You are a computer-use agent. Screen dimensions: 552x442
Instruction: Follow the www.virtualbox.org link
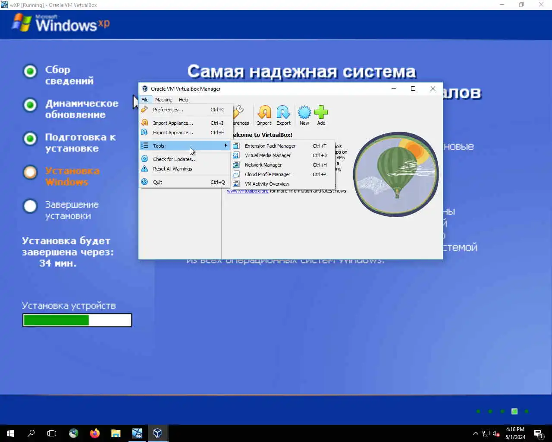248,191
